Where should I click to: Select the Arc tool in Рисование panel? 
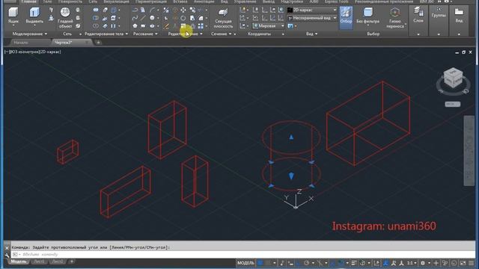pyautogui.click(x=153, y=10)
